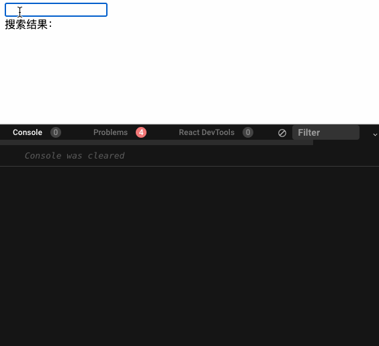Image resolution: width=379 pixels, height=346 pixels.
Task: Click the 'Console was cleared' message
Action: point(75,156)
